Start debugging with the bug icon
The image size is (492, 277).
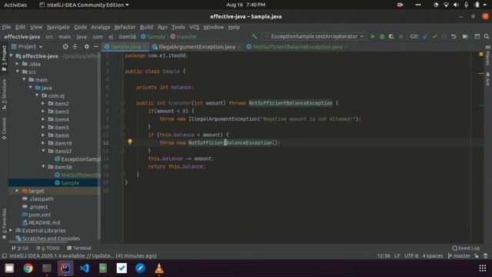pos(382,36)
